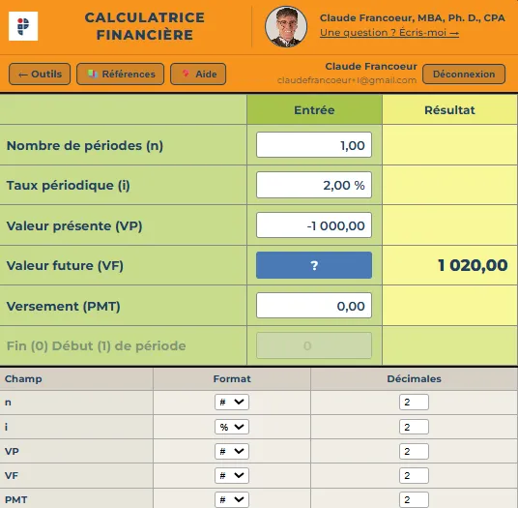The height and width of the screenshot is (508, 518).
Task: Click the Décimales box for VP
Action: 414,452
